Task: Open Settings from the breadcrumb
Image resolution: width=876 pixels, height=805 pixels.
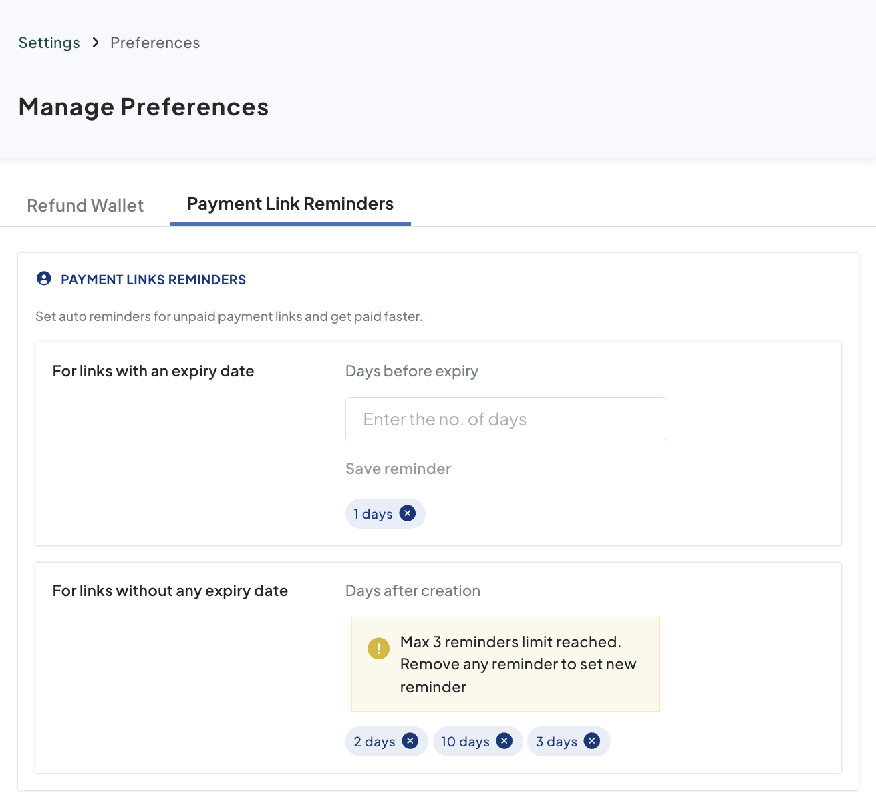Action: tap(49, 42)
